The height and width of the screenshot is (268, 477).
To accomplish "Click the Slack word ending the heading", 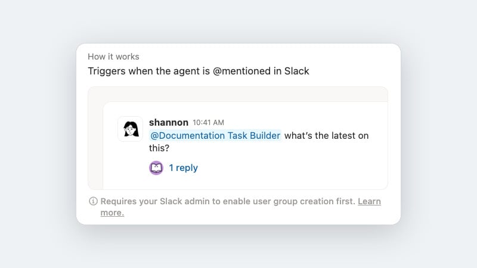I will tap(296, 71).
